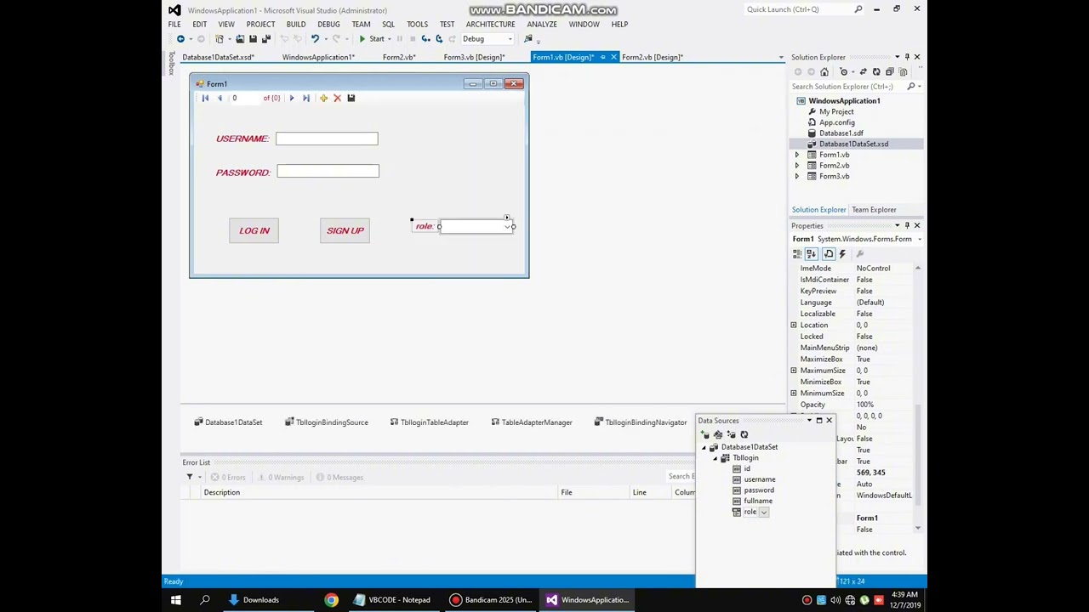1089x612 pixels.
Task: Expand Form1.vb node in Solution Explorer
Action: coord(797,155)
